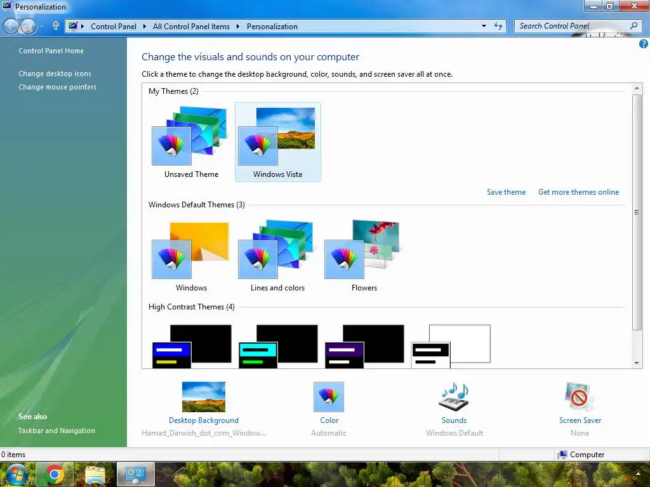Expand arrow before Control Panel breadcrumb
Image resolution: width=650 pixels, height=487 pixels.
coord(83,27)
